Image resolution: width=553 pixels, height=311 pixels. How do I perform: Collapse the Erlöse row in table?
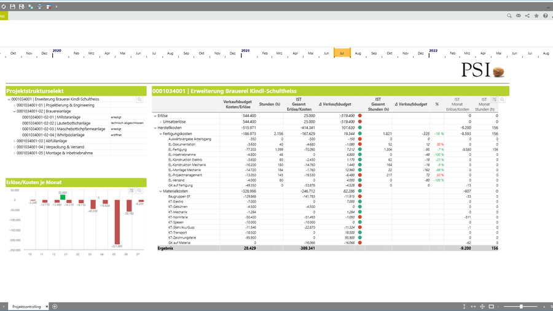pyautogui.click(x=155, y=115)
